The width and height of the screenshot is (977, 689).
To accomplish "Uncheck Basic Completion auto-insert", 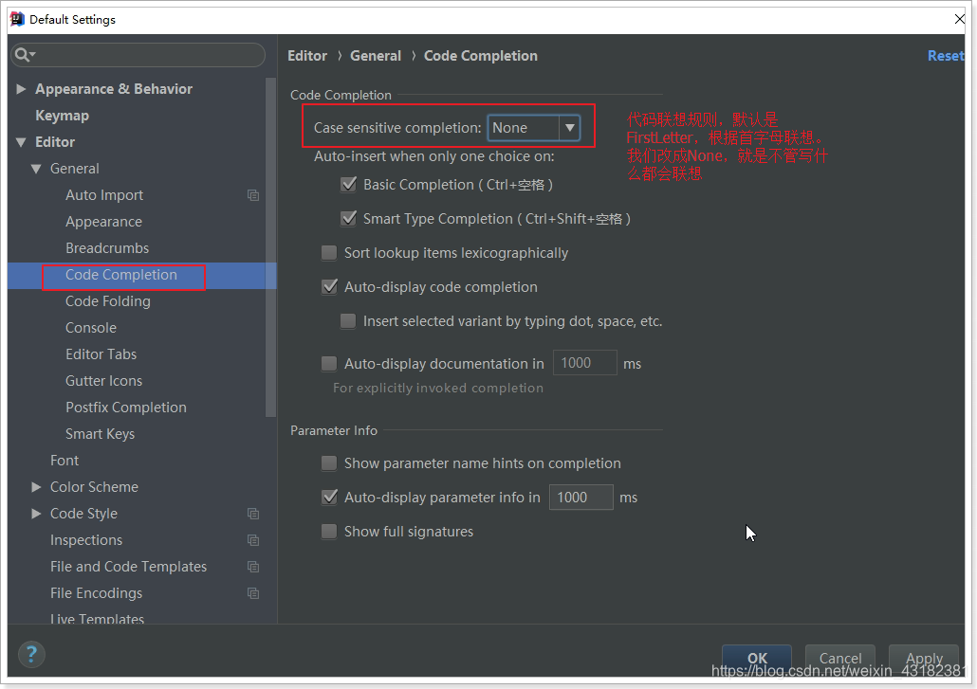I will (x=348, y=184).
